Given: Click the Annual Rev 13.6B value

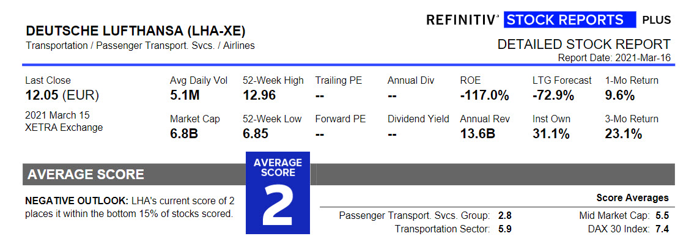Looking at the screenshot, I should click(x=478, y=133).
